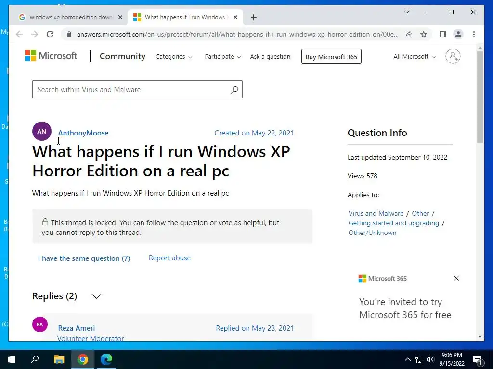Screen dimensions: 493x369
Task: Expand the All Microsoft dropdown
Action: point(415,57)
